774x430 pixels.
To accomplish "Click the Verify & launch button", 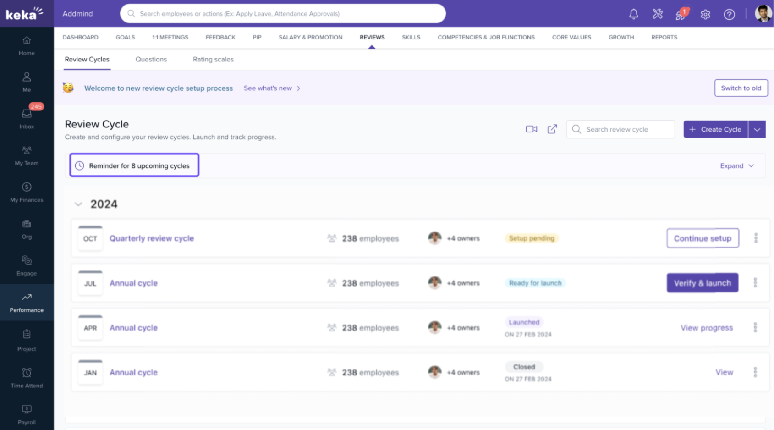I will coord(702,283).
